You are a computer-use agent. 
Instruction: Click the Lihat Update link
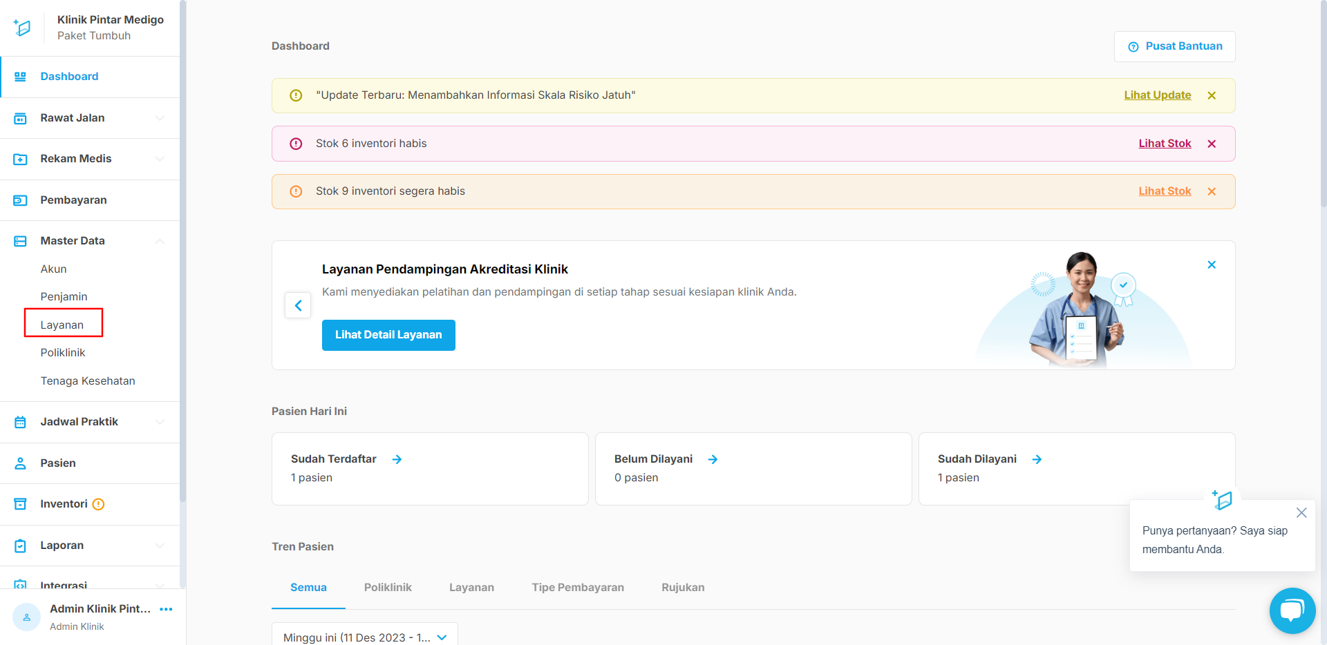[1157, 95]
